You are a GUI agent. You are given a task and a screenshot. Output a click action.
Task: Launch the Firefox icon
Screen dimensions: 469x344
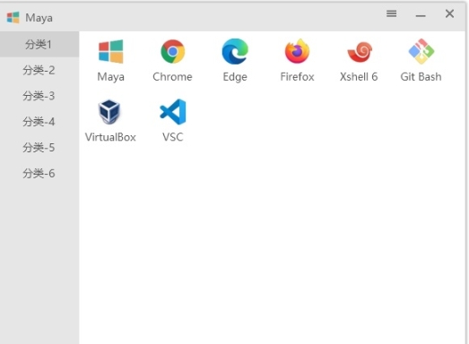pos(297,51)
